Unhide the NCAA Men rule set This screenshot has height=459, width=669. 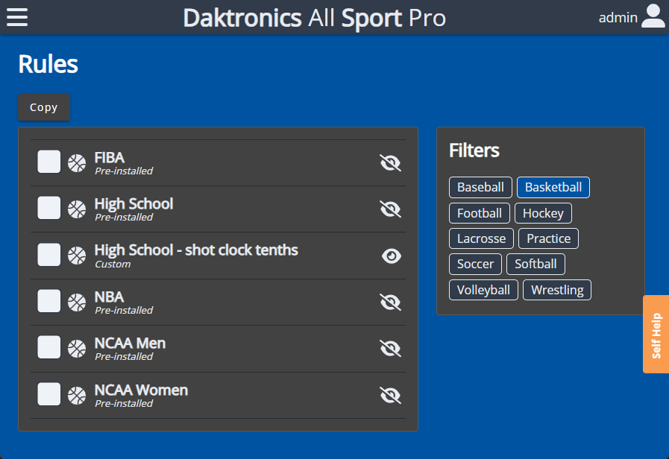[x=390, y=349]
